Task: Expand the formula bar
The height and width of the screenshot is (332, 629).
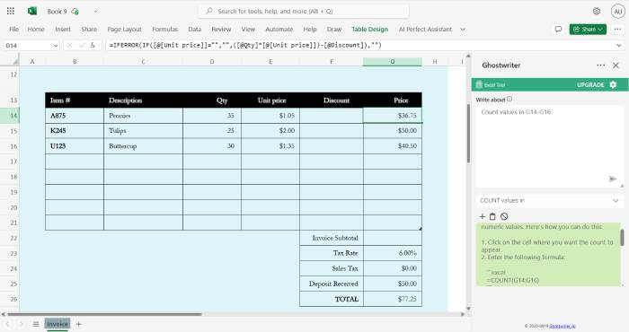Action: [x=619, y=45]
